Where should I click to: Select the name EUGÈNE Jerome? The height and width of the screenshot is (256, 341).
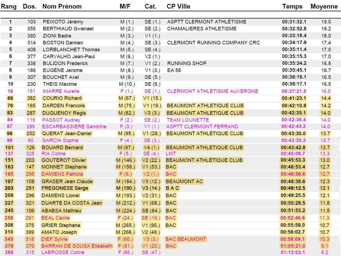tap(63, 70)
